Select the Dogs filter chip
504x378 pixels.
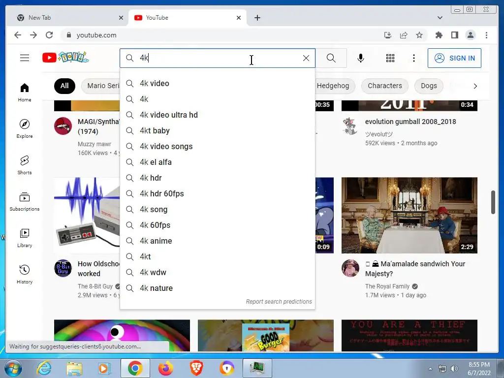click(x=429, y=86)
